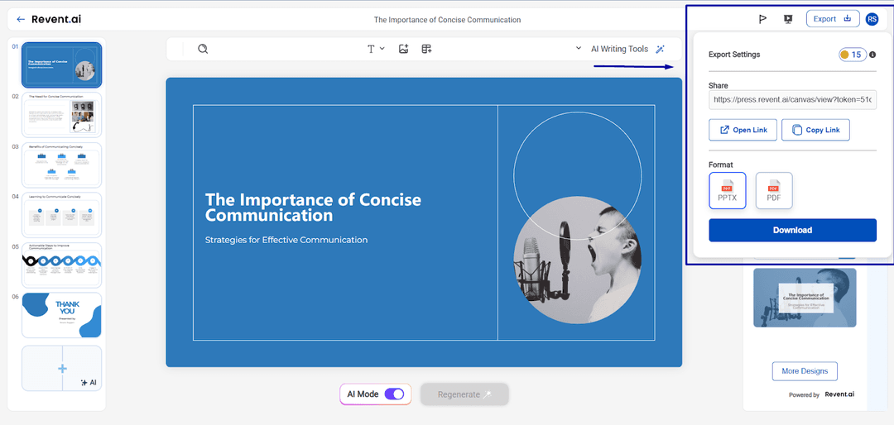Screen dimensions: 894x425
Task: Start presentation with the present icon
Action: point(787,19)
